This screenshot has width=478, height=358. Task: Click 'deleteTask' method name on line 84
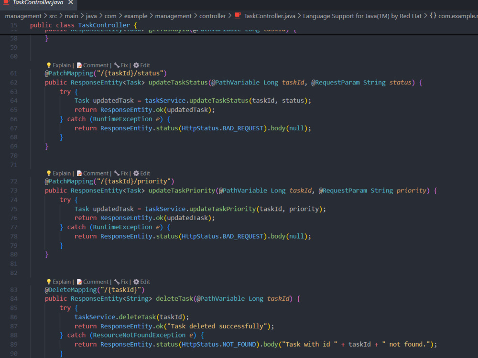(174, 299)
